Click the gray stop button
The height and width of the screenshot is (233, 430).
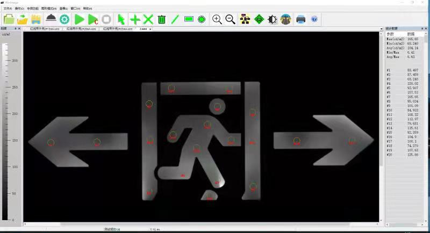pos(106,19)
